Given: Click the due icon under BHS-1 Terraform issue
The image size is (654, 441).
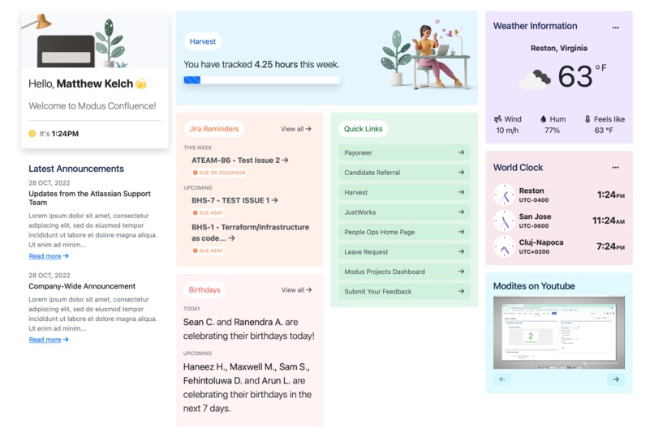Looking at the screenshot, I should coord(195,250).
